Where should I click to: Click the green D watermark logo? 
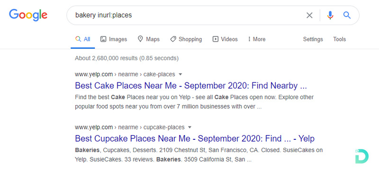pos(362,156)
